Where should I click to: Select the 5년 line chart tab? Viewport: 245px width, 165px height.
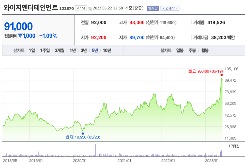click(95, 50)
